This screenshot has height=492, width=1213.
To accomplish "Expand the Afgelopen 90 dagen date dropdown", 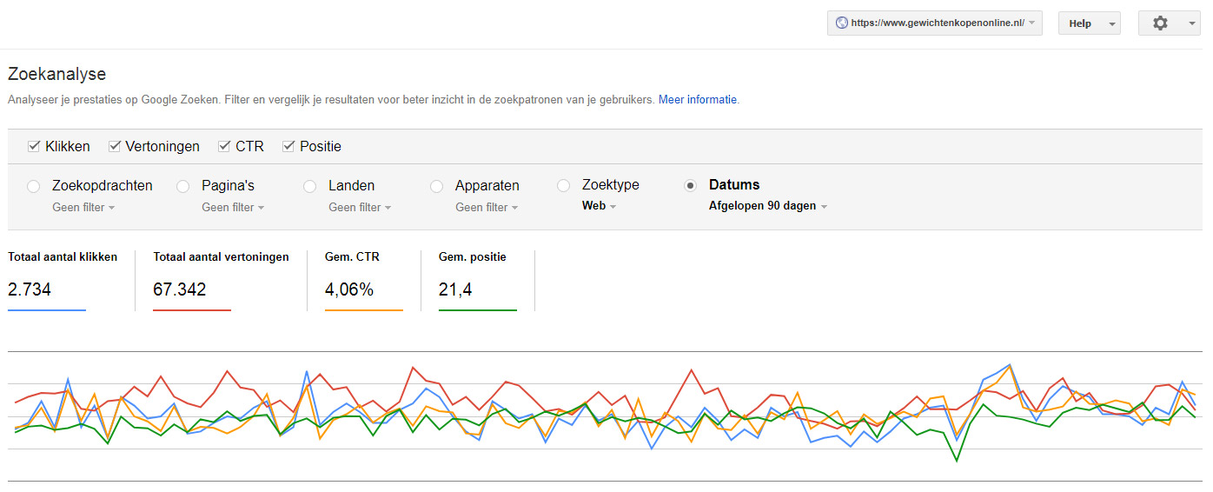I will (x=768, y=206).
